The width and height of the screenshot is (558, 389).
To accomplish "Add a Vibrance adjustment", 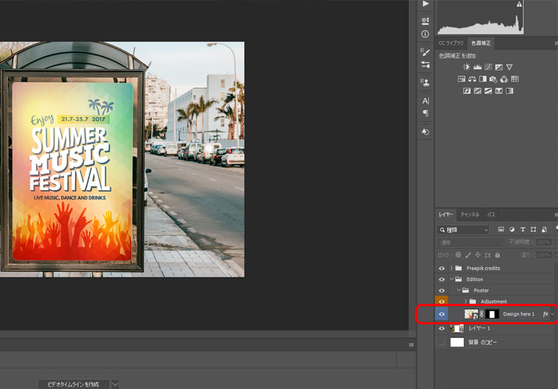I will 510,67.
